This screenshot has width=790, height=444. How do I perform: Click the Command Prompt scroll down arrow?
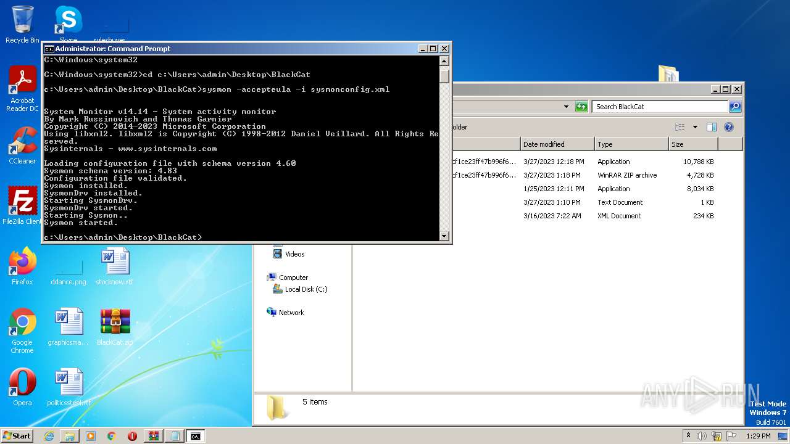444,236
